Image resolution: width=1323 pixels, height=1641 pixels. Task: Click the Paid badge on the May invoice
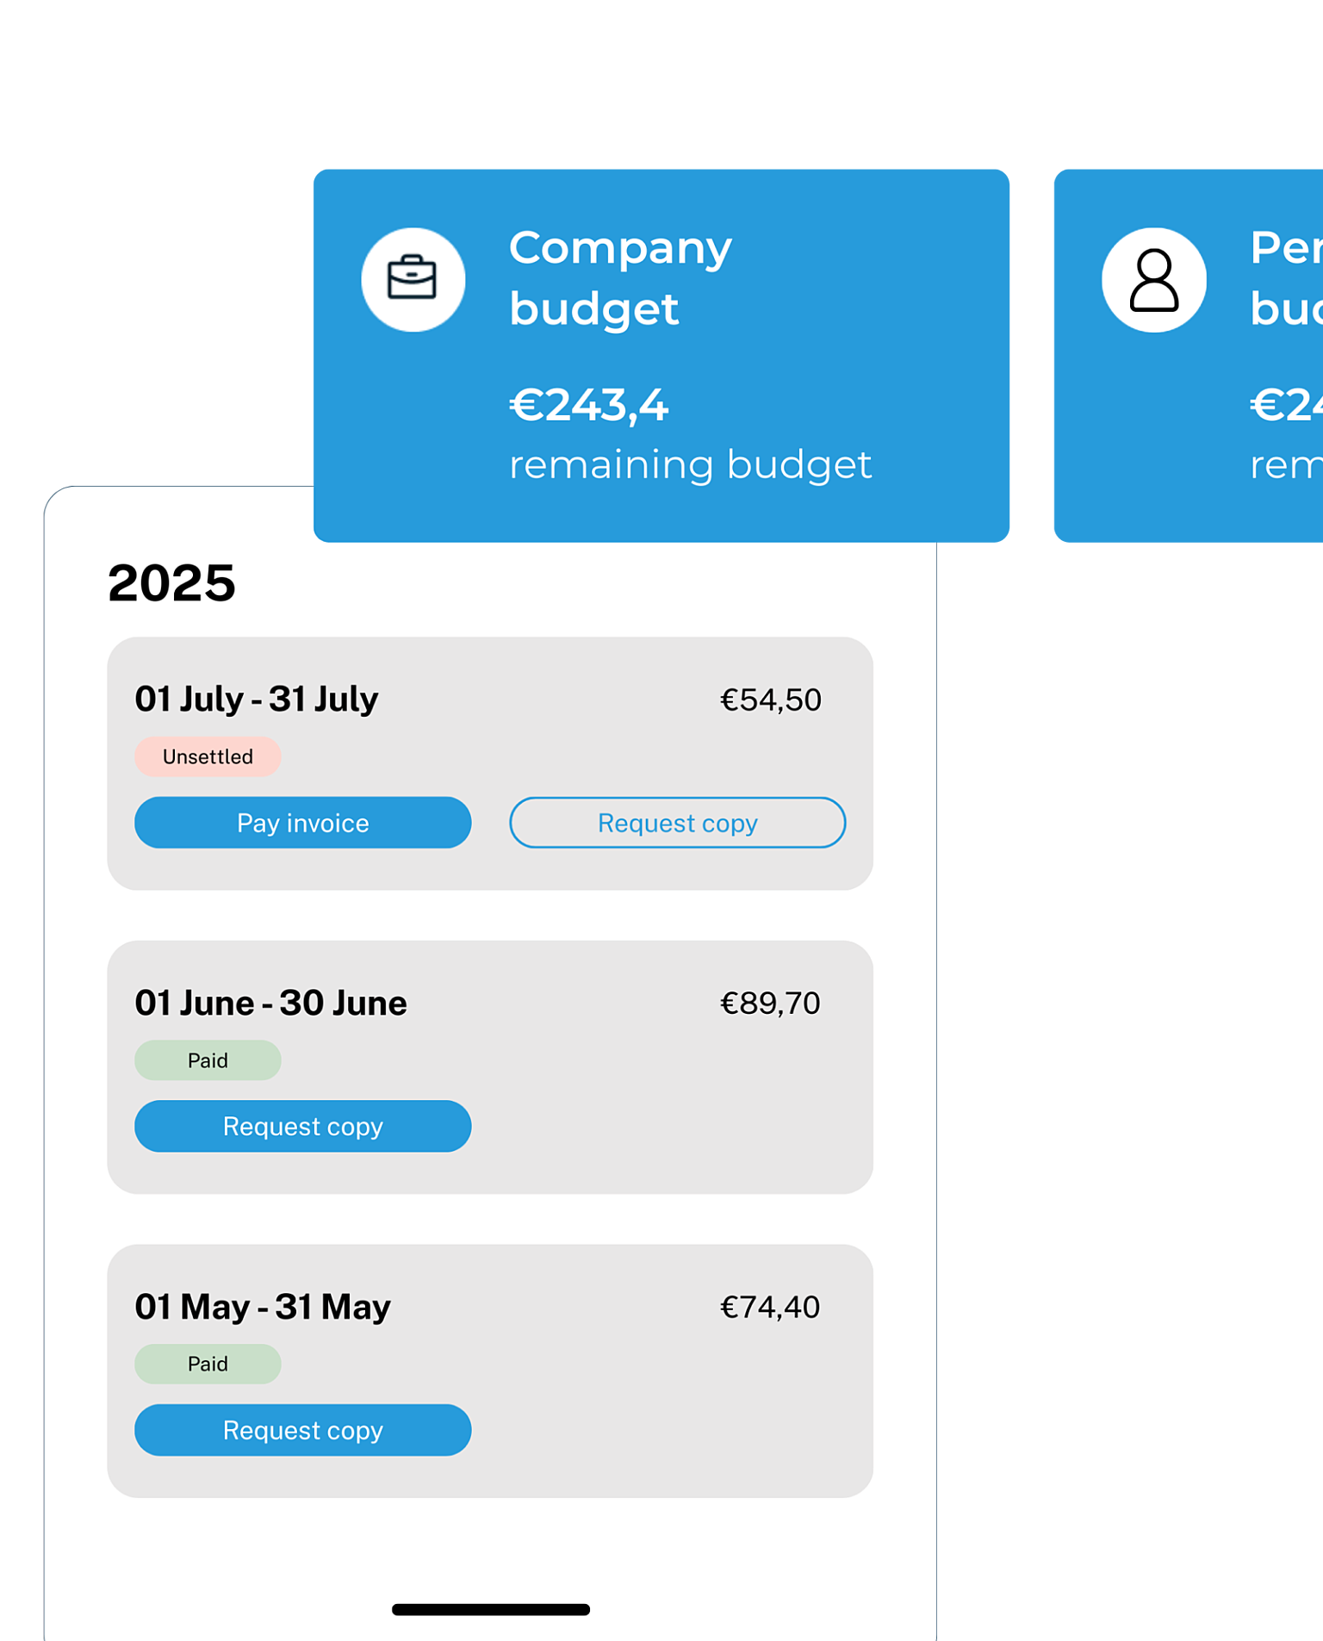pos(208,1363)
